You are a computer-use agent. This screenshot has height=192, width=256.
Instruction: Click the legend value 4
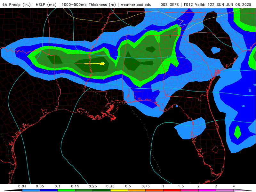234,186
